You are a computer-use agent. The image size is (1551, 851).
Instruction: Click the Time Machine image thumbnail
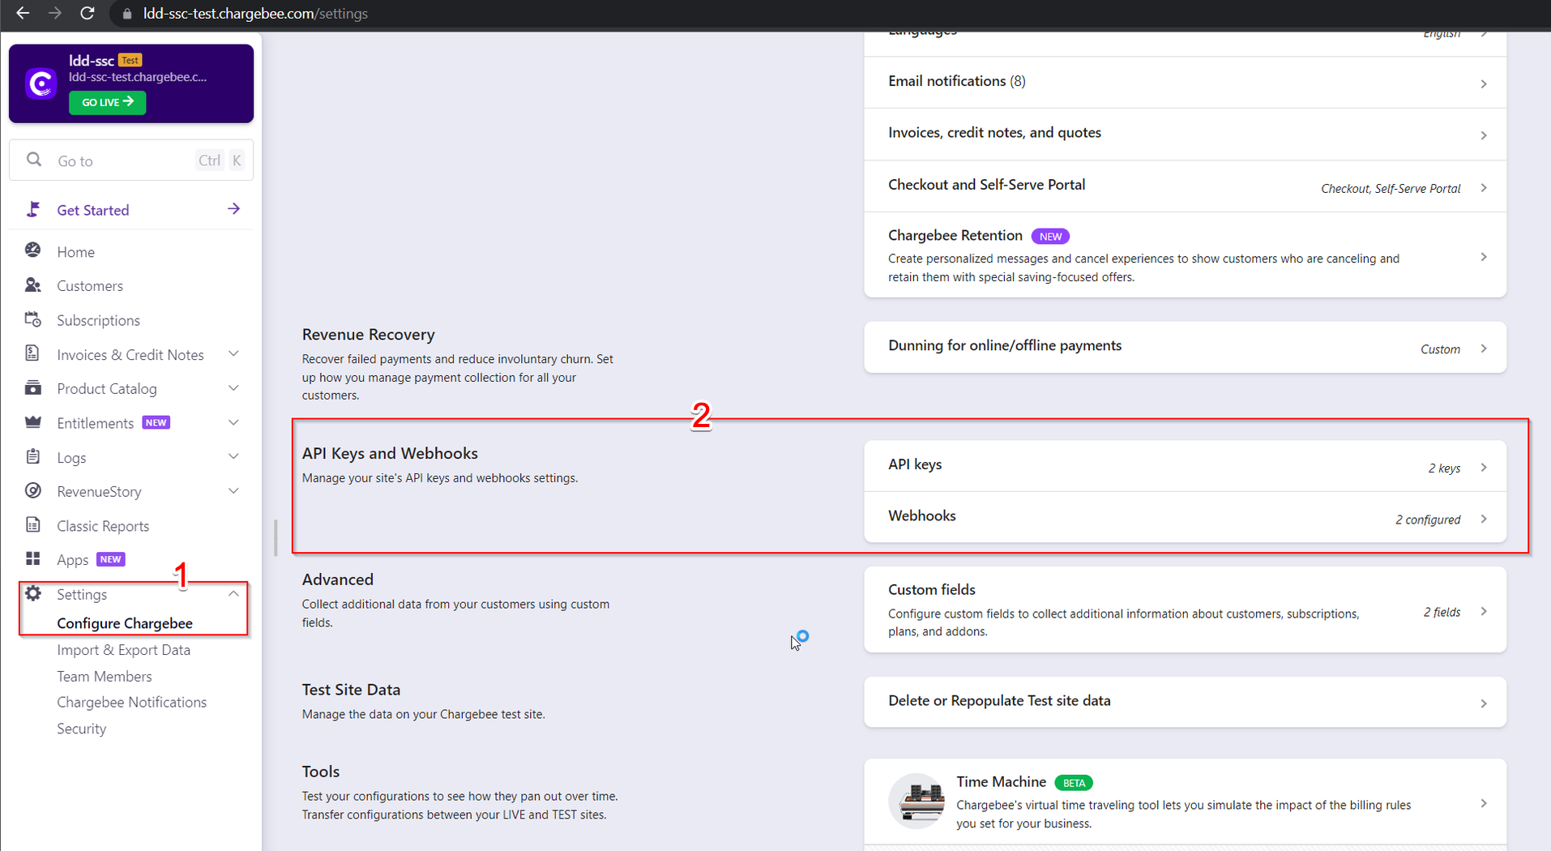(916, 801)
